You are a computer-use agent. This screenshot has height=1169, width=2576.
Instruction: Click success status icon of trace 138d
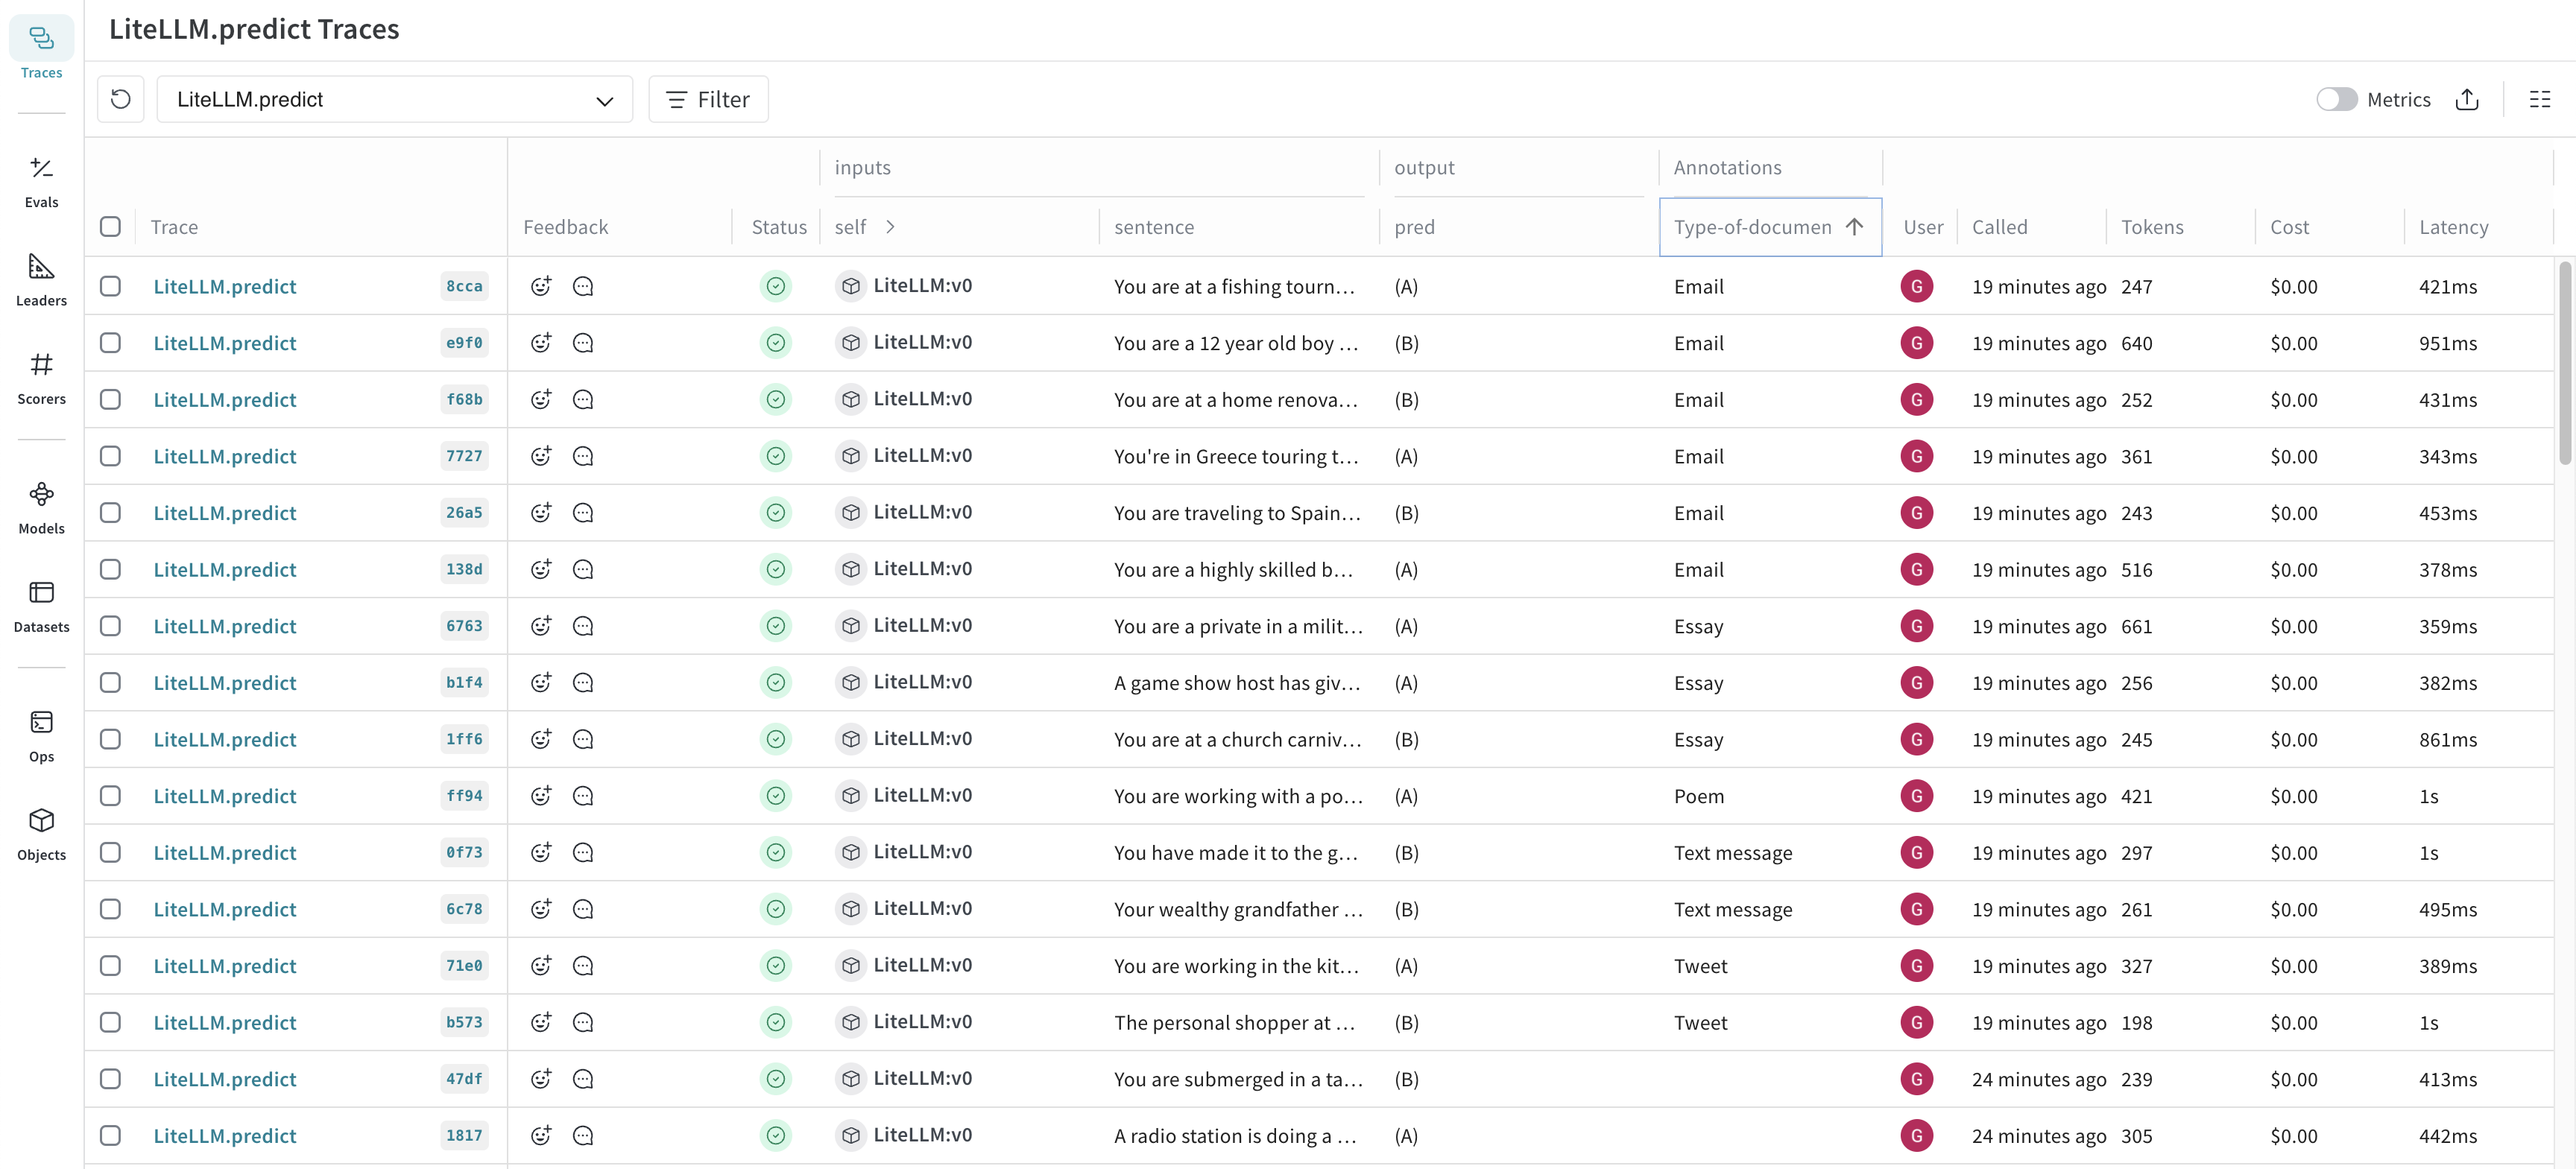point(776,569)
